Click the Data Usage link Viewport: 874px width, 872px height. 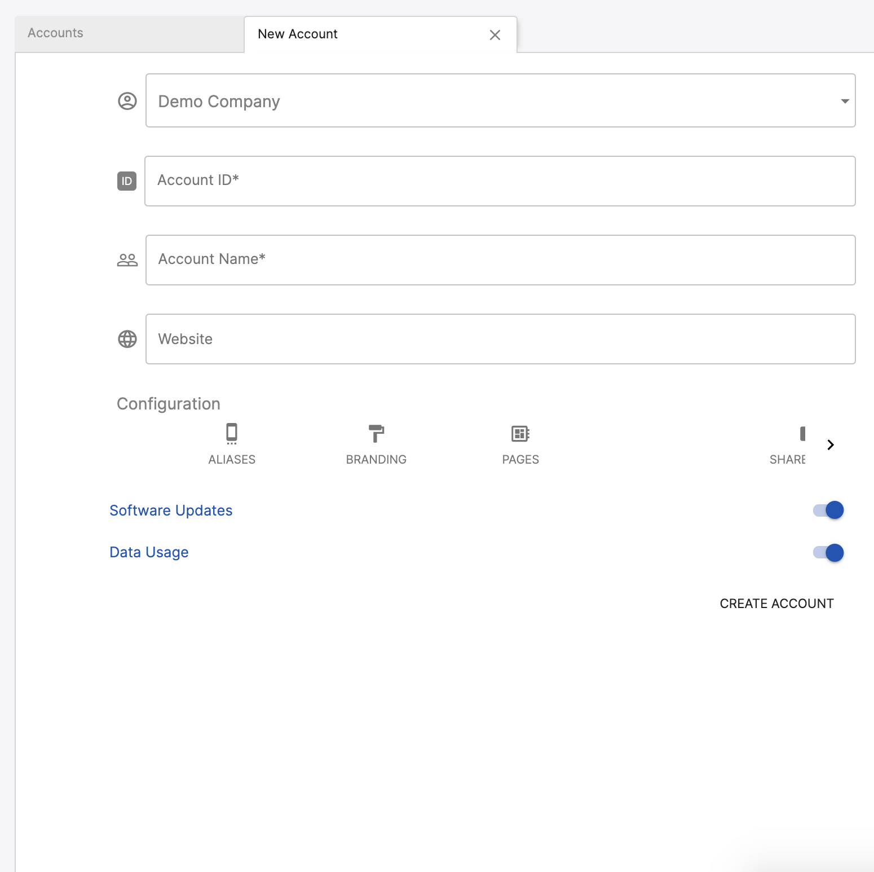click(149, 552)
